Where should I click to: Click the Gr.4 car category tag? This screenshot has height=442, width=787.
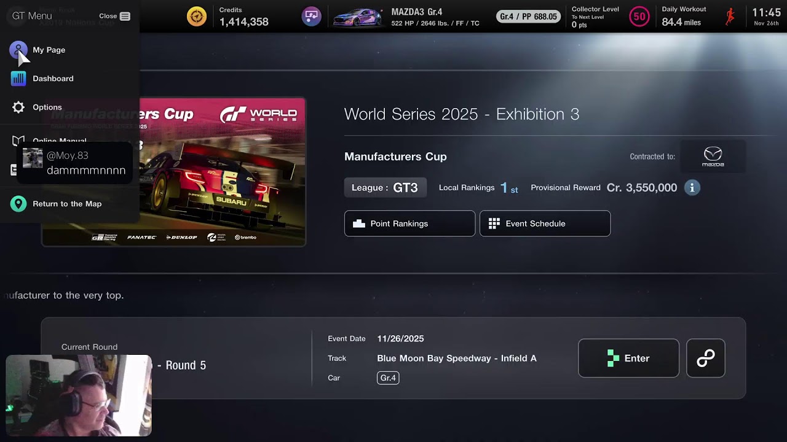click(388, 378)
